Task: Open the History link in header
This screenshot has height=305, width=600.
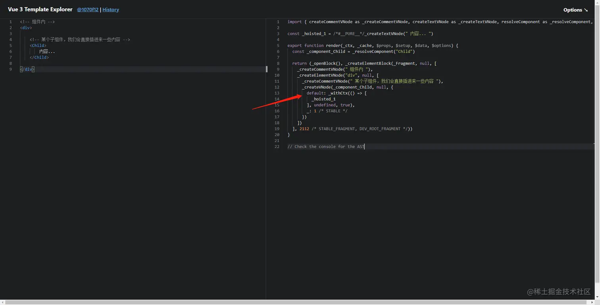Action: (x=111, y=10)
